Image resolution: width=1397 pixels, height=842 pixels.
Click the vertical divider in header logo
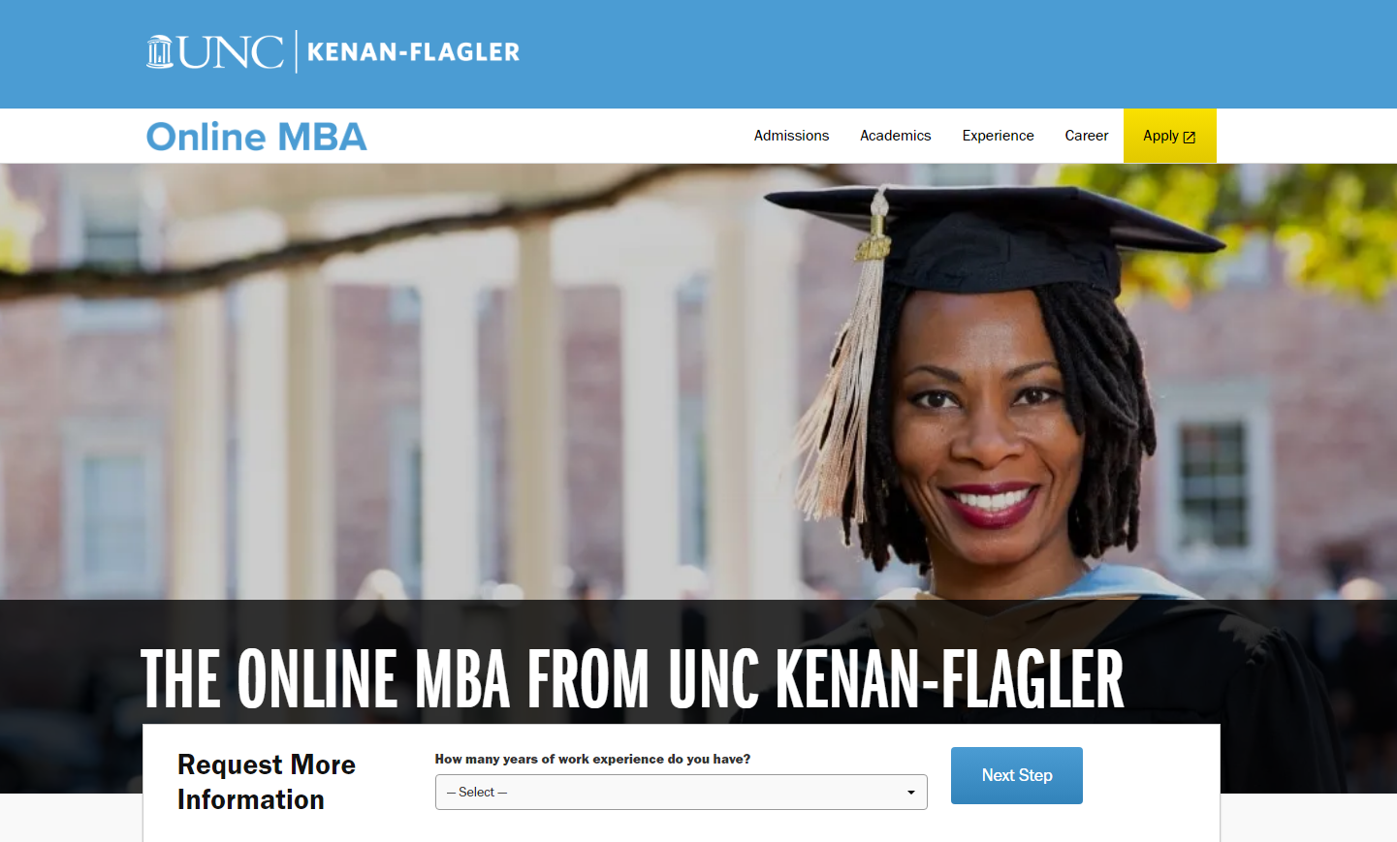coord(296,51)
